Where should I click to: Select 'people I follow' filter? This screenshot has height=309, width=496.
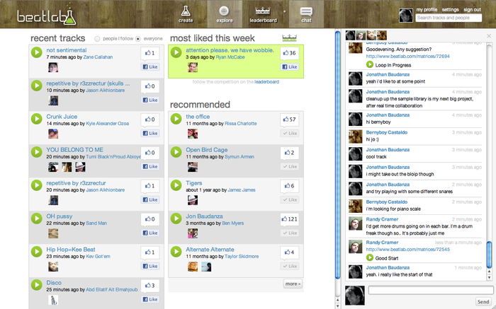pos(98,38)
